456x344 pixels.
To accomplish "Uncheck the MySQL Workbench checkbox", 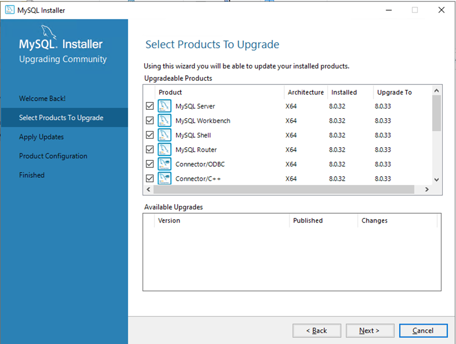I will (150, 120).
